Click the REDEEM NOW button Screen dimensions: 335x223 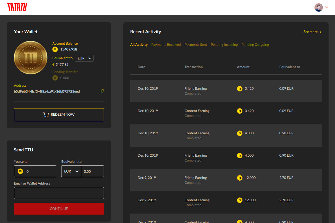59,115
